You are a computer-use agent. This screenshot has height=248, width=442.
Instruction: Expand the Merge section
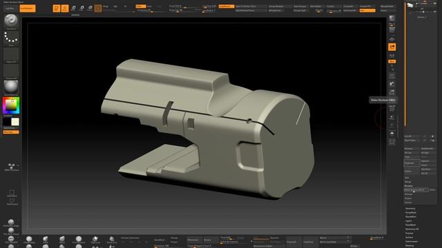click(x=408, y=182)
